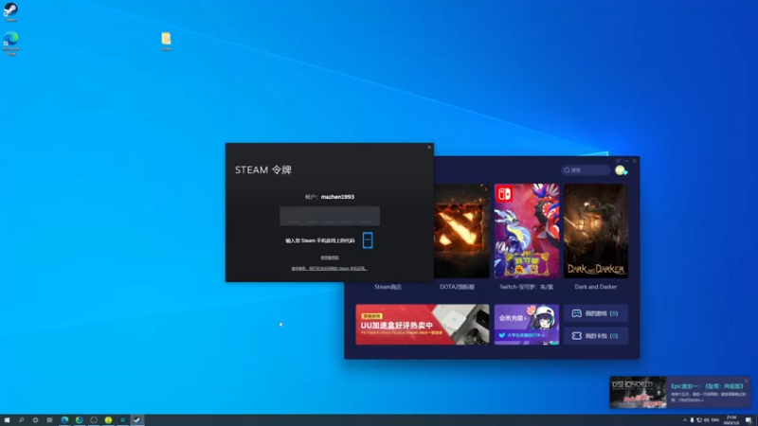
Task: Click the Epic free game notification title
Action: [x=707, y=386]
